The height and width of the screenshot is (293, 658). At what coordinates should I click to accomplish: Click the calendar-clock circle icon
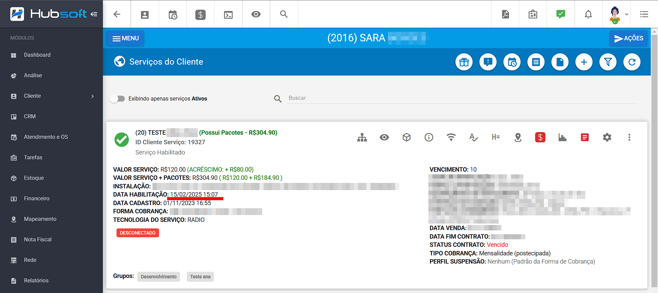(512, 62)
